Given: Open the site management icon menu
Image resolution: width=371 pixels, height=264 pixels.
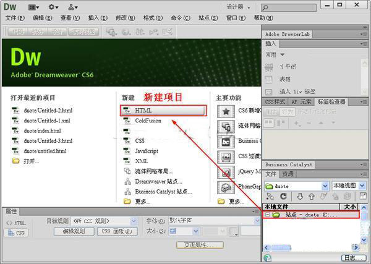Looking at the screenshot, I should tap(72, 7).
